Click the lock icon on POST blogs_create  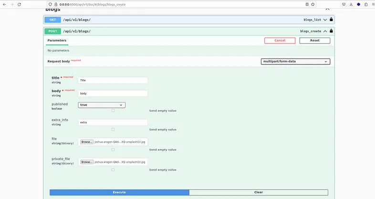point(331,31)
